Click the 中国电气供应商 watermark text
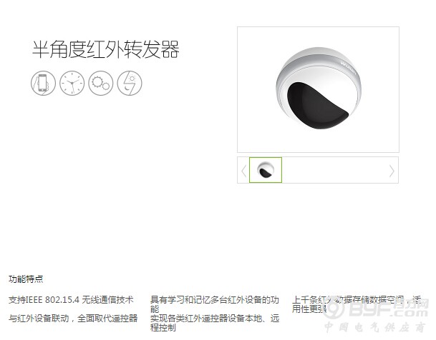 click(374, 327)
